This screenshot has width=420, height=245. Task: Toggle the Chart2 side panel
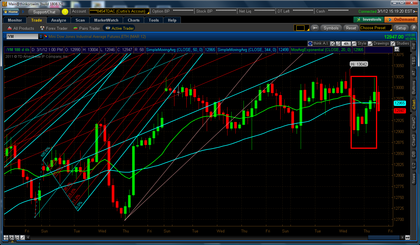pos(414,123)
